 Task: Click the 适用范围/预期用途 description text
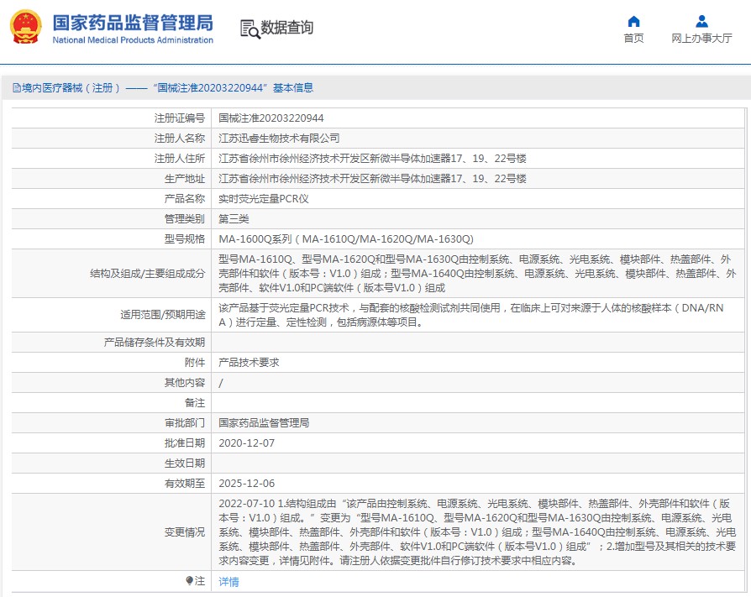click(x=471, y=315)
